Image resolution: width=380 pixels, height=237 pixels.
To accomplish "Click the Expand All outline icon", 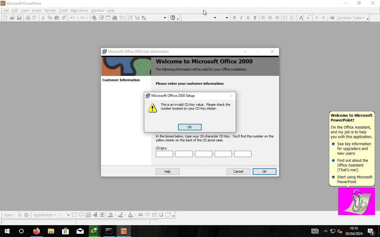I will click(130, 18).
